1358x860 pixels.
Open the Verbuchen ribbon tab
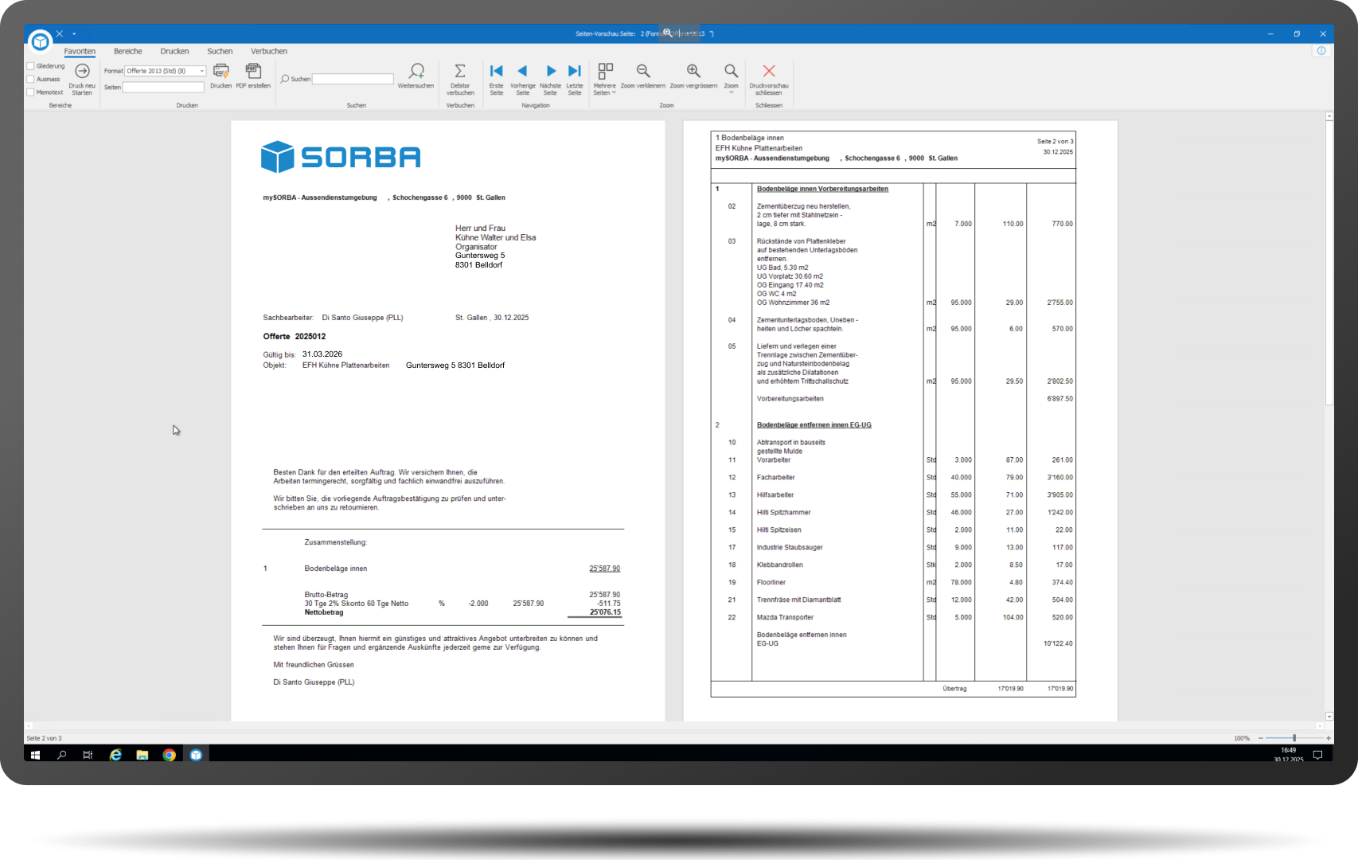point(268,50)
